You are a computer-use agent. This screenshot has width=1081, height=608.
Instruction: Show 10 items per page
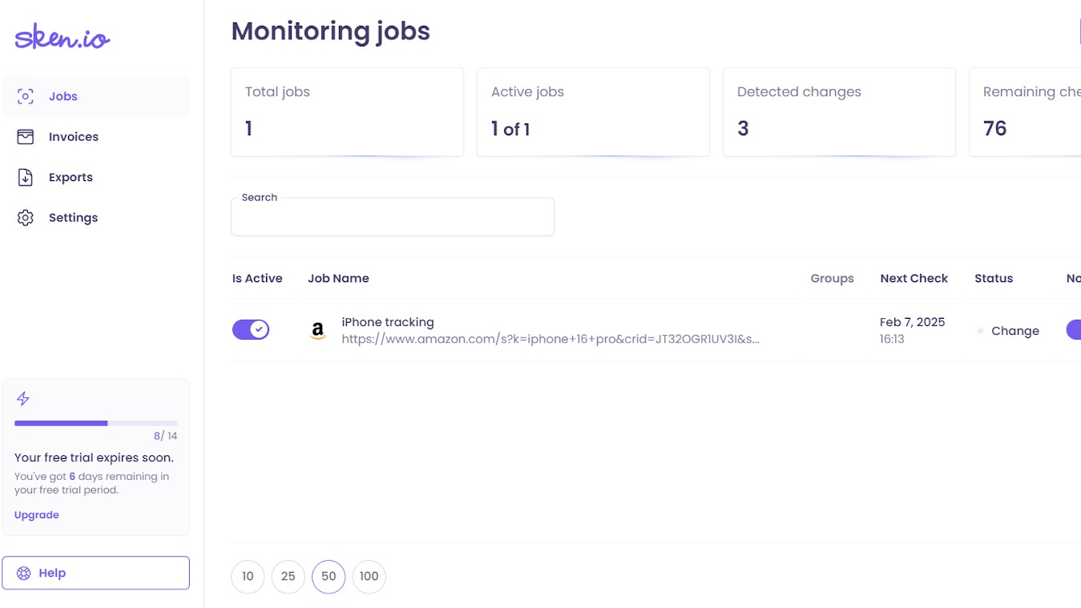tap(248, 576)
